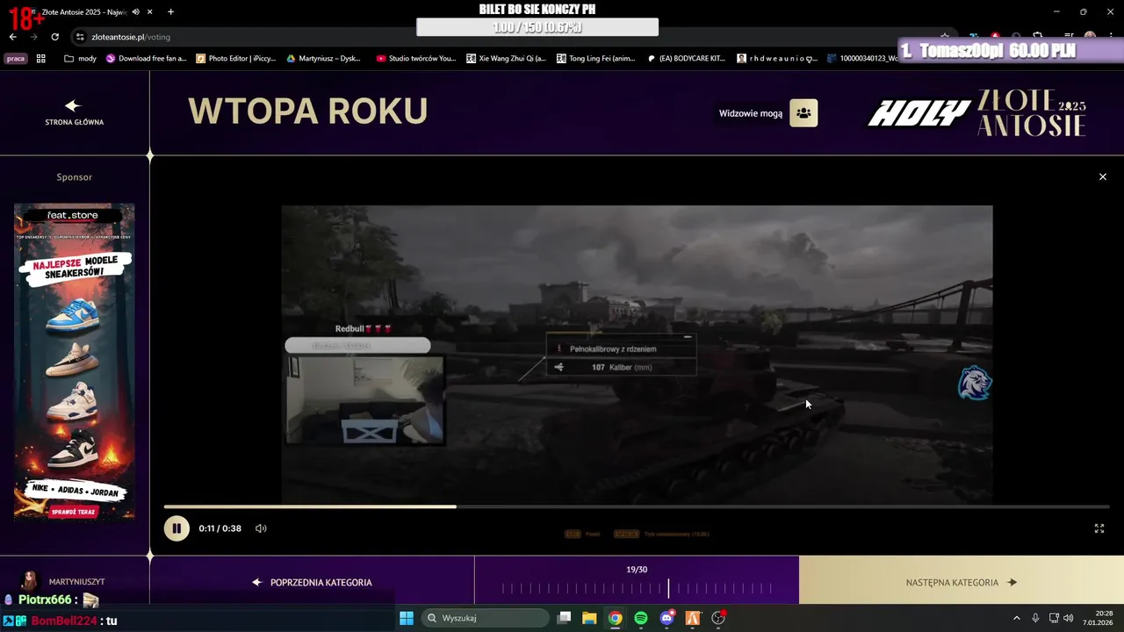The image size is (1124, 632).
Task: Click the microphone tray icon
Action: pyautogui.click(x=1035, y=618)
